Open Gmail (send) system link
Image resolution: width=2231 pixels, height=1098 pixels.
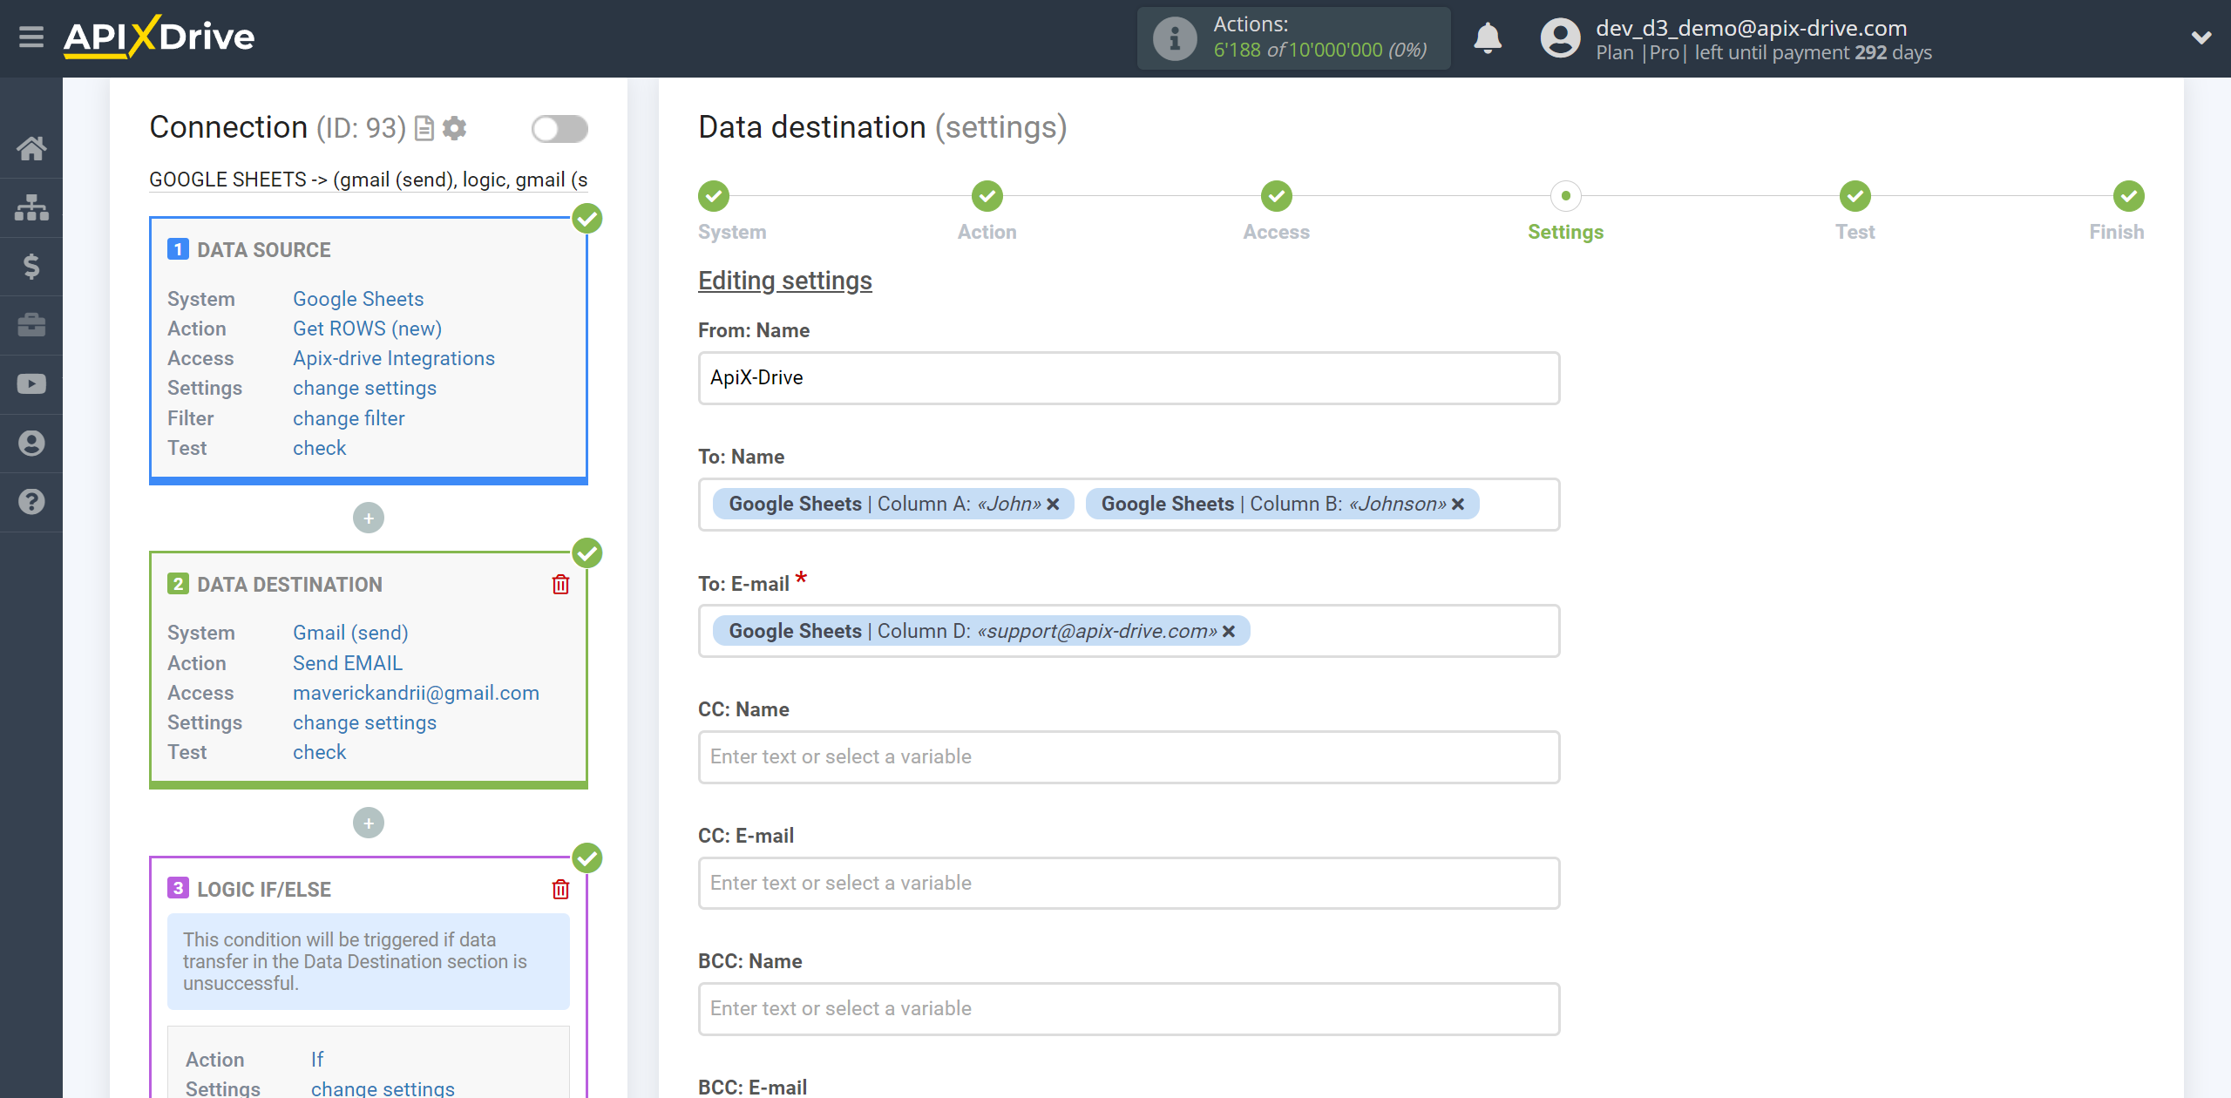pos(350,633)
